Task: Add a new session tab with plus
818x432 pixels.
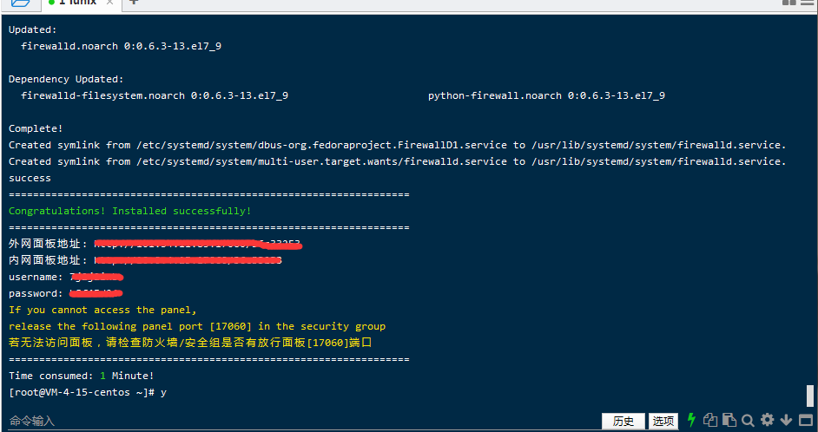Action: [134, 2]
